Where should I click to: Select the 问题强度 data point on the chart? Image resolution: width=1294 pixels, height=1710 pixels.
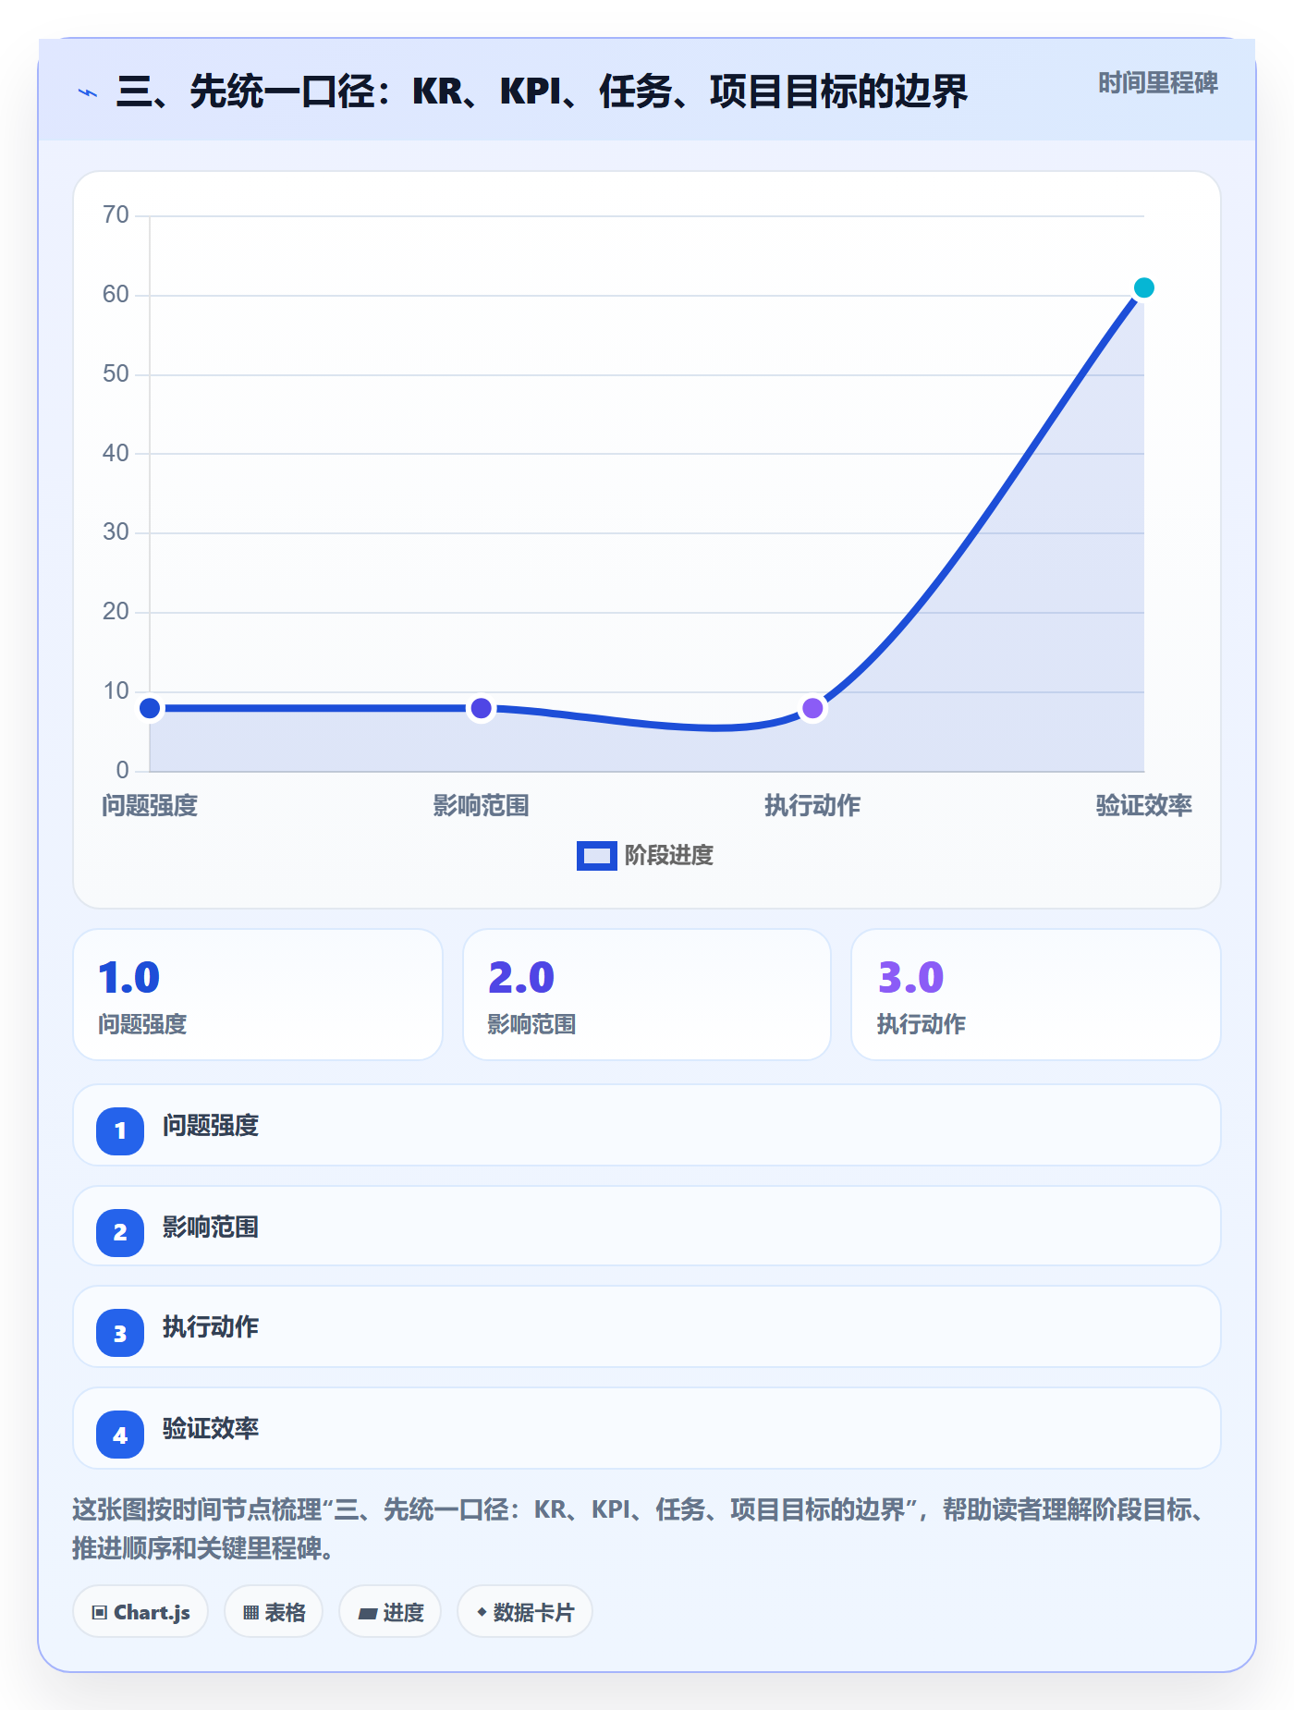pyautogui.click(x=150, y=708)
